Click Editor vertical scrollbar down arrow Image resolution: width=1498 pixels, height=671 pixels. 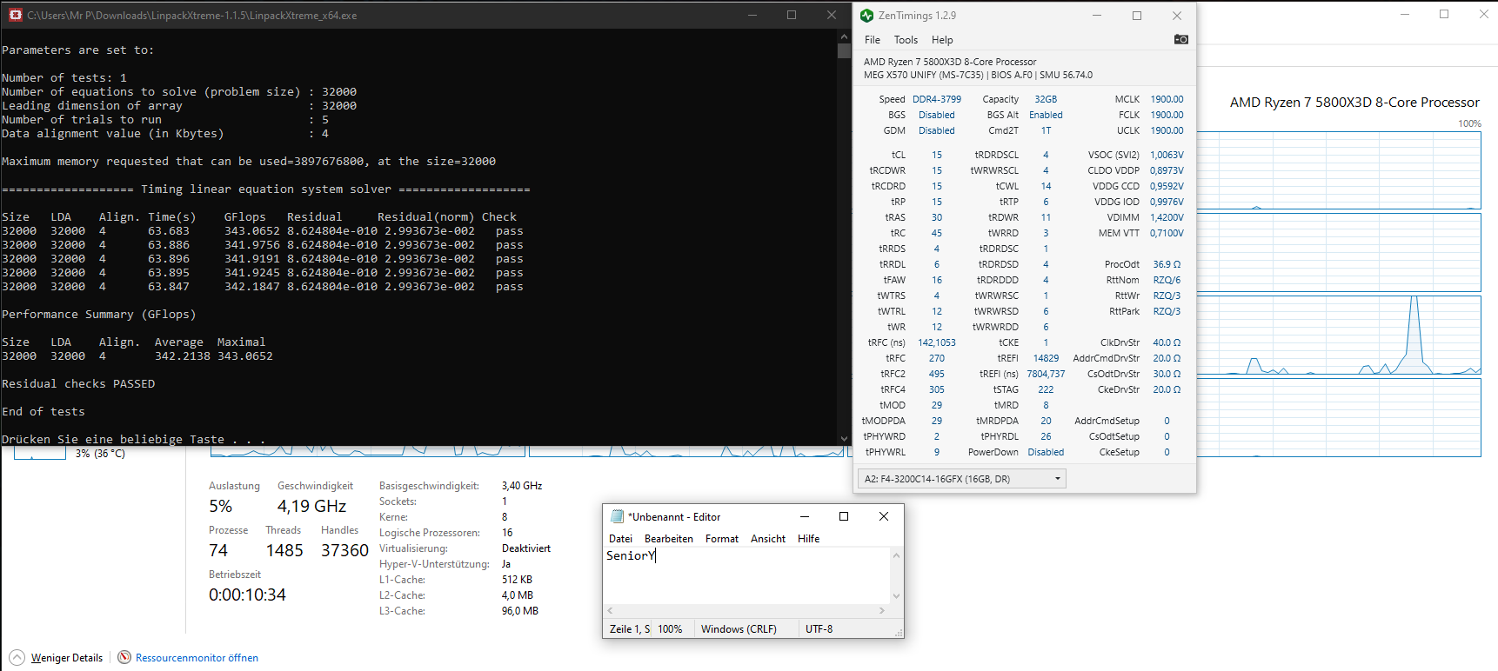[x=896, y=596]
